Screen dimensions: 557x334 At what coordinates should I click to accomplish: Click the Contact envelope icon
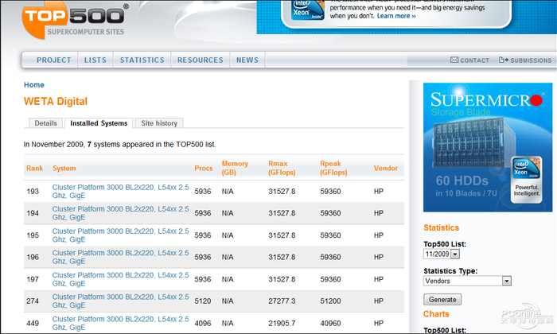[x=454, y=60]
